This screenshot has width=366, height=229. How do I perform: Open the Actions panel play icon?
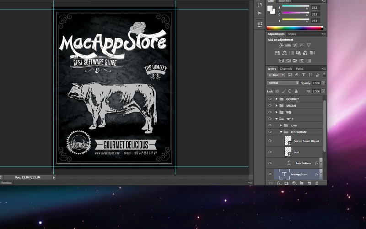(x=259, y=13)
